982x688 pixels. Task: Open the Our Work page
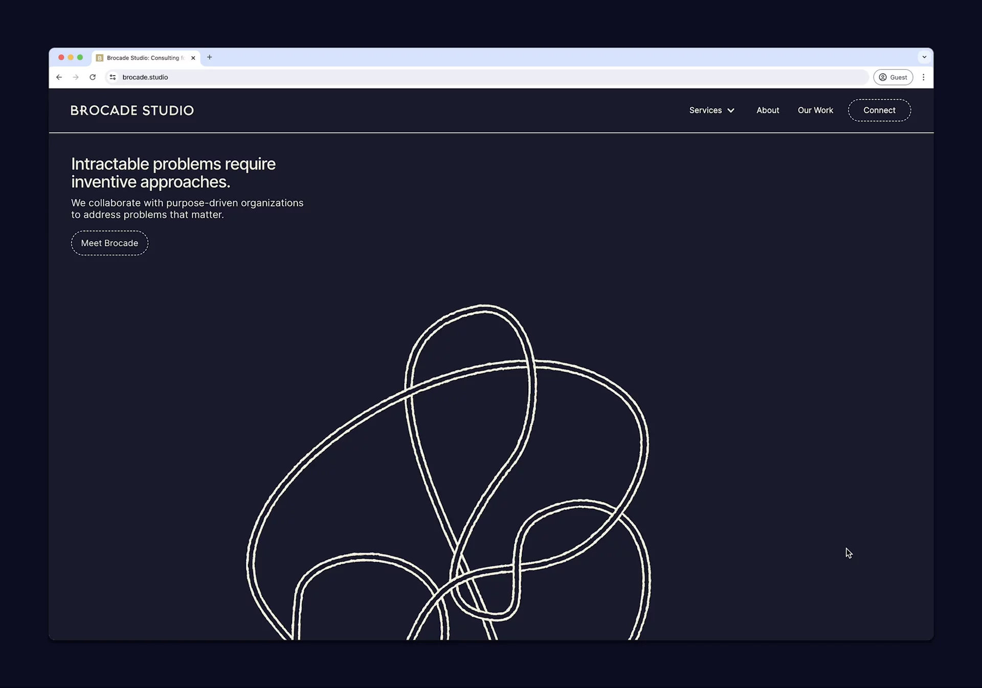(815, 110)
